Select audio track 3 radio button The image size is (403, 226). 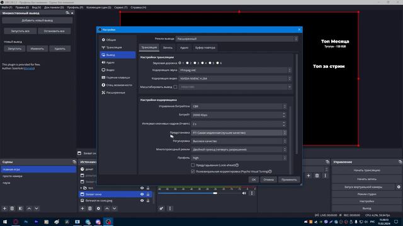195,63
